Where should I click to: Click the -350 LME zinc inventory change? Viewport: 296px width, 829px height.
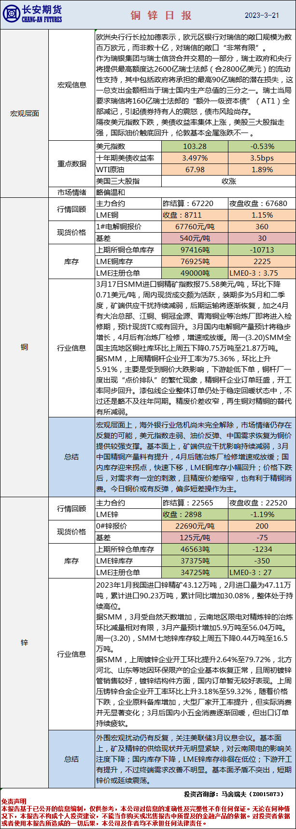[262, 561]
